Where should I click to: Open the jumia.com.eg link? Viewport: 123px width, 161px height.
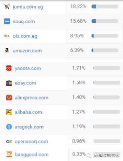click(28, 7)
